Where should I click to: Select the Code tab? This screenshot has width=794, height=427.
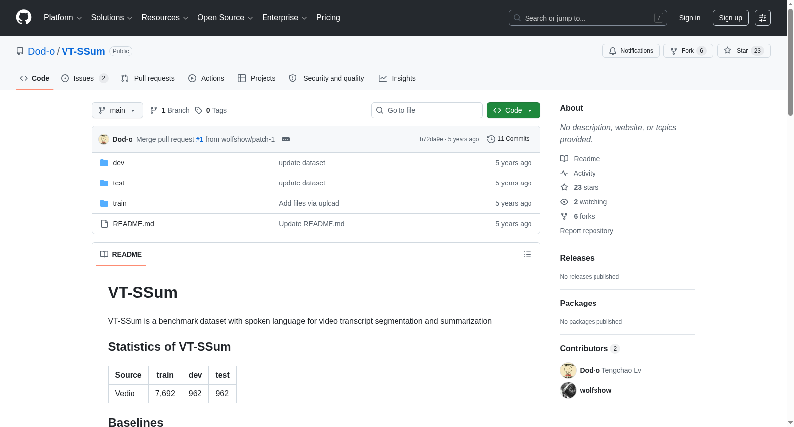(x=35, y=78)
